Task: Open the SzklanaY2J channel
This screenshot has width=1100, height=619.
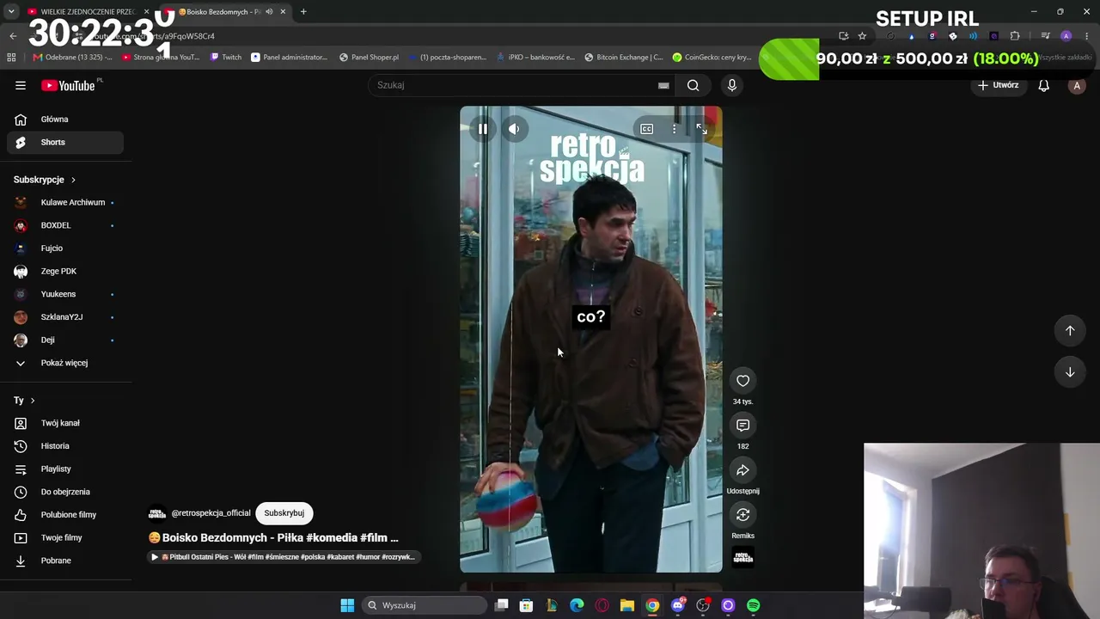Action: pyautogui.click(x=65, y=317)
